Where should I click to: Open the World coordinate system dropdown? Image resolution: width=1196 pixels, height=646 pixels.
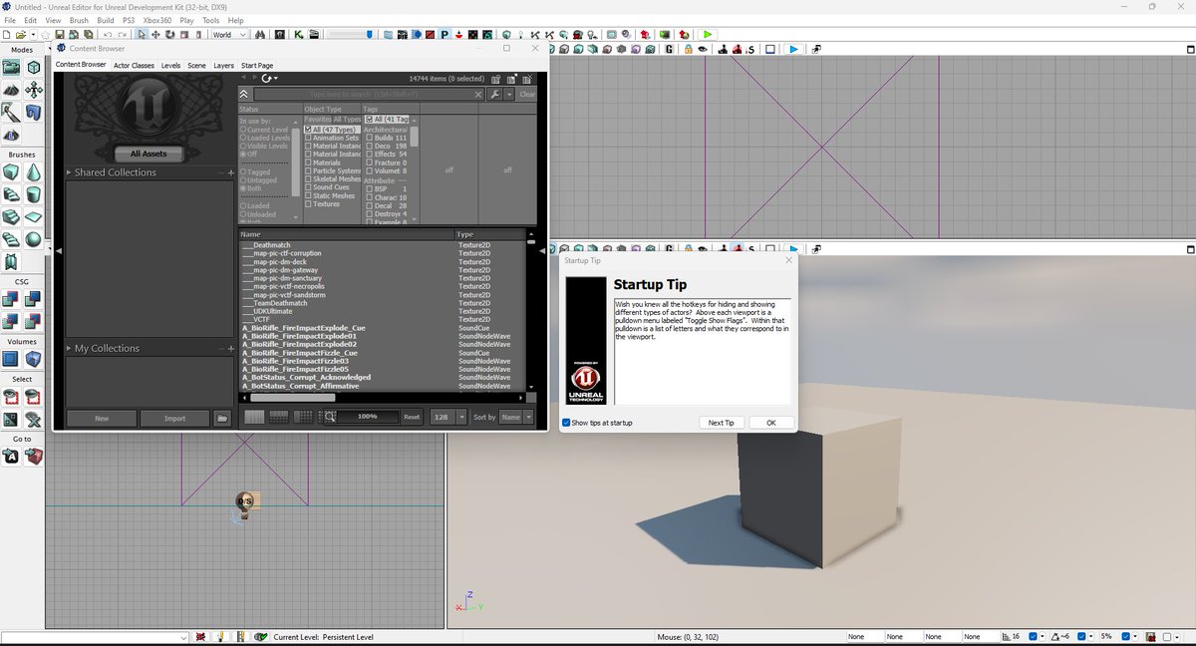click(x=229, y=34)
